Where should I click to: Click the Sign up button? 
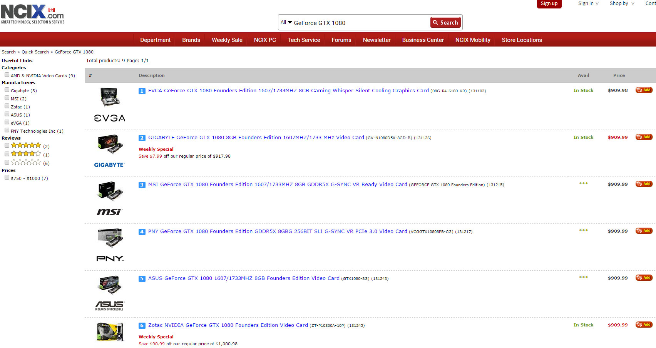[549, 3]
